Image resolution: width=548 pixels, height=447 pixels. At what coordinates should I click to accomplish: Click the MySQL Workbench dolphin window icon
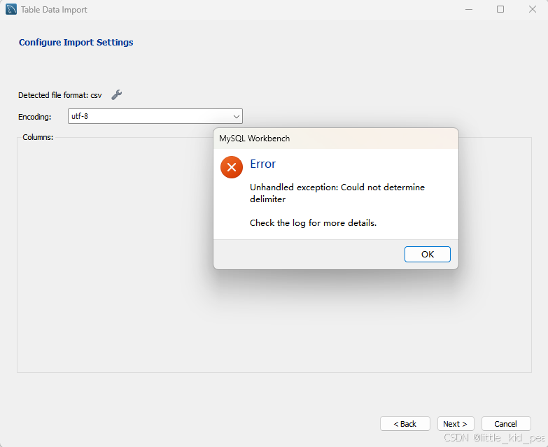(11, 9)
